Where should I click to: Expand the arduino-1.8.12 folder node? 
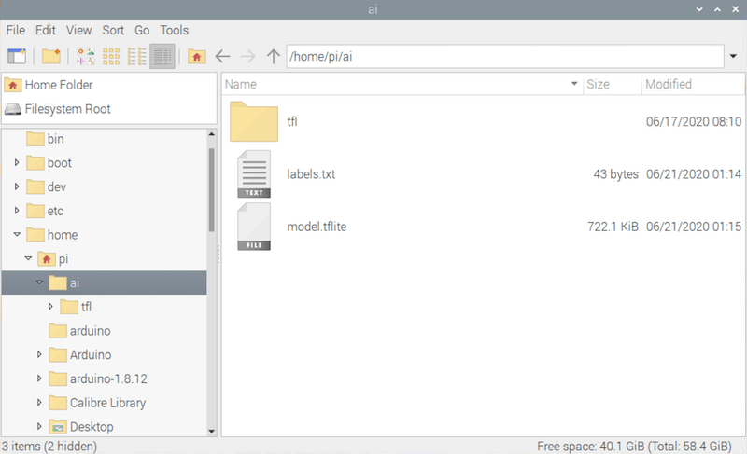click(x=39, y=378)
